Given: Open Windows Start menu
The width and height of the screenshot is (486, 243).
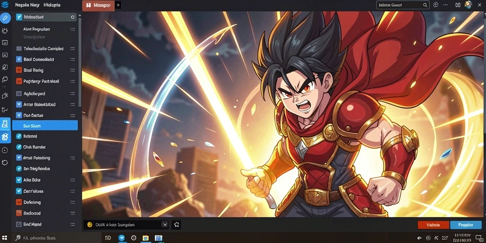Looking at the screenshot, I should tap(5, 238).
